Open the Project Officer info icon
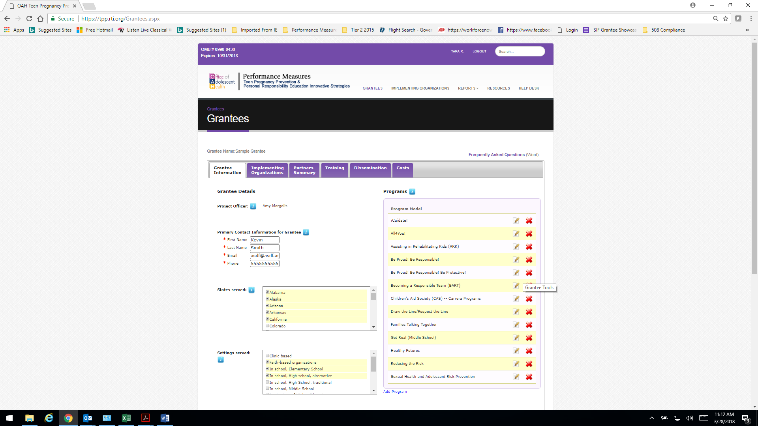The image size is (758, 426). 253,206
